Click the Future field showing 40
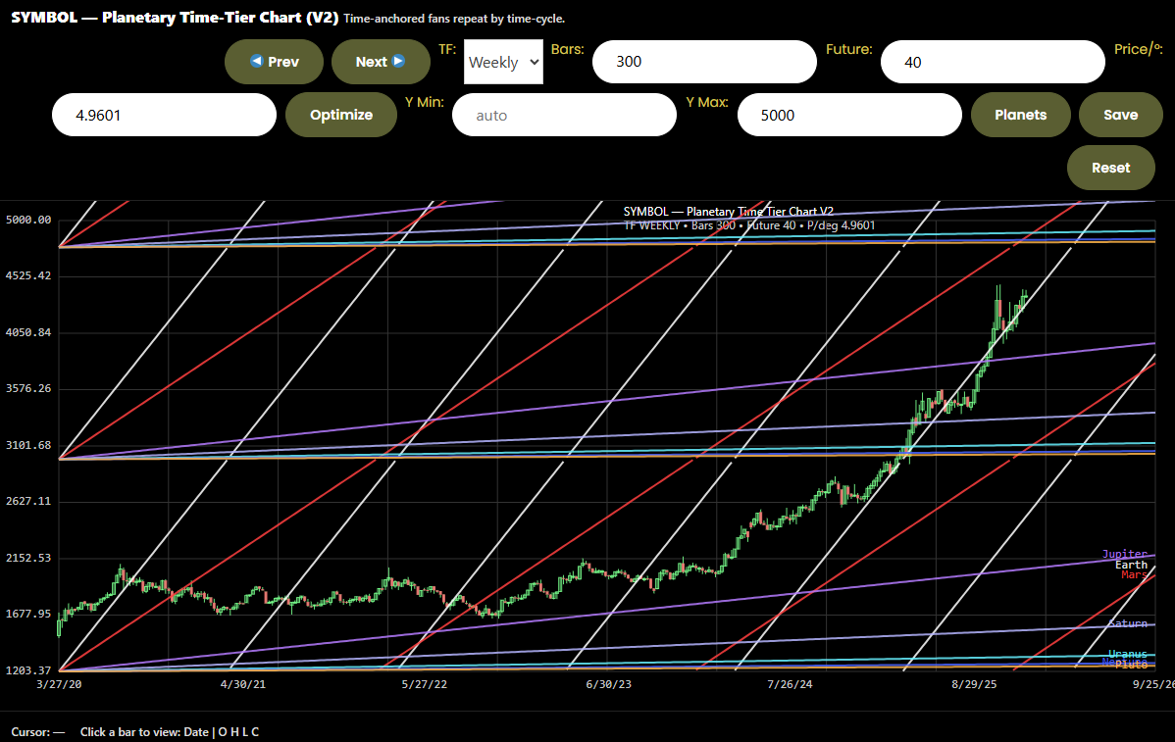 pos(993,62)
